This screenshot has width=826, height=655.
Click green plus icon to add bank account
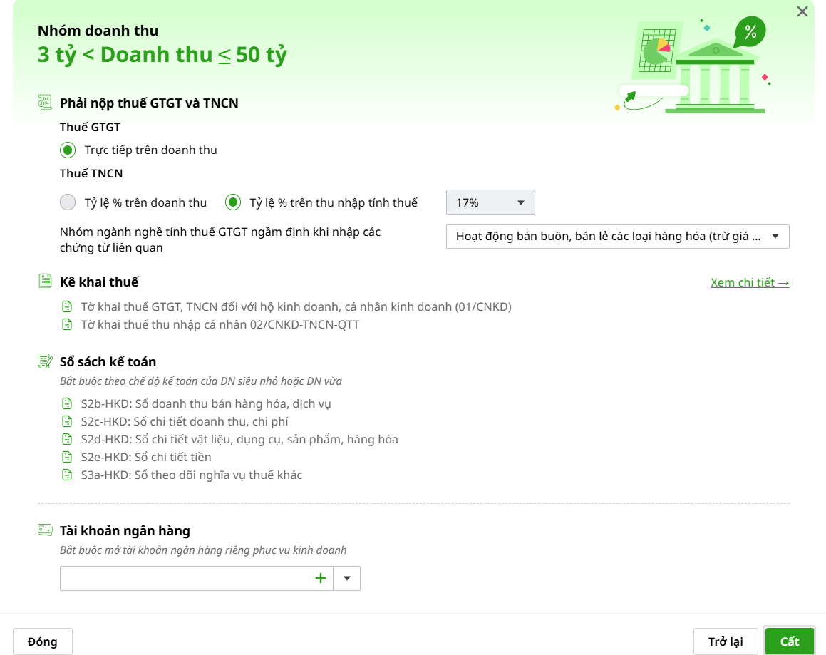(321, 578)
